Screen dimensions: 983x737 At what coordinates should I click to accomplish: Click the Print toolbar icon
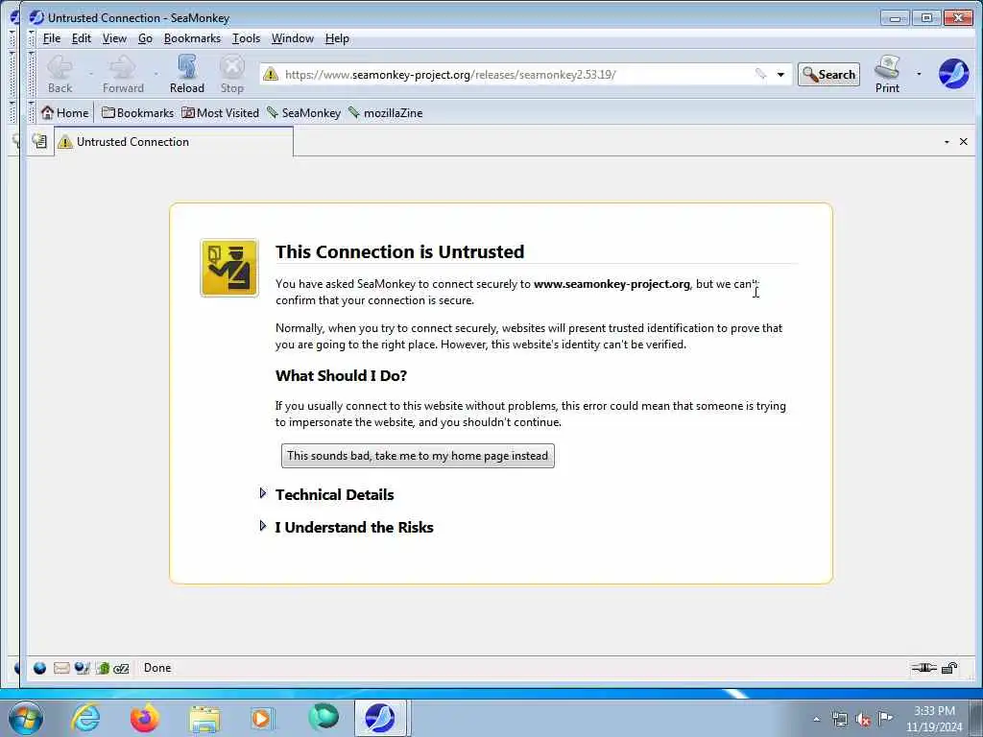coord(887,74)
